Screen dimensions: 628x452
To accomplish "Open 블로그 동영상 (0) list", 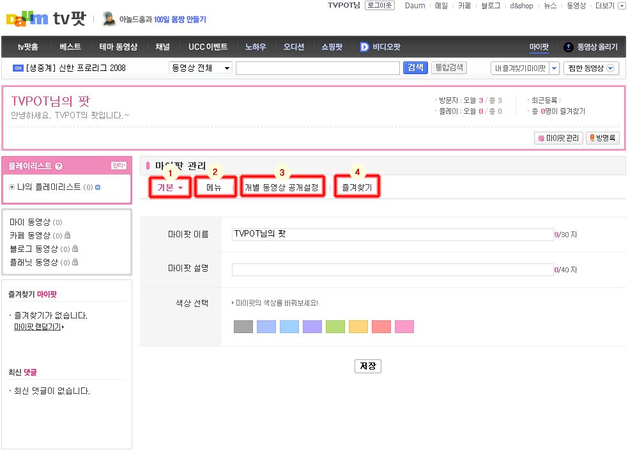I will click(39, 249).
